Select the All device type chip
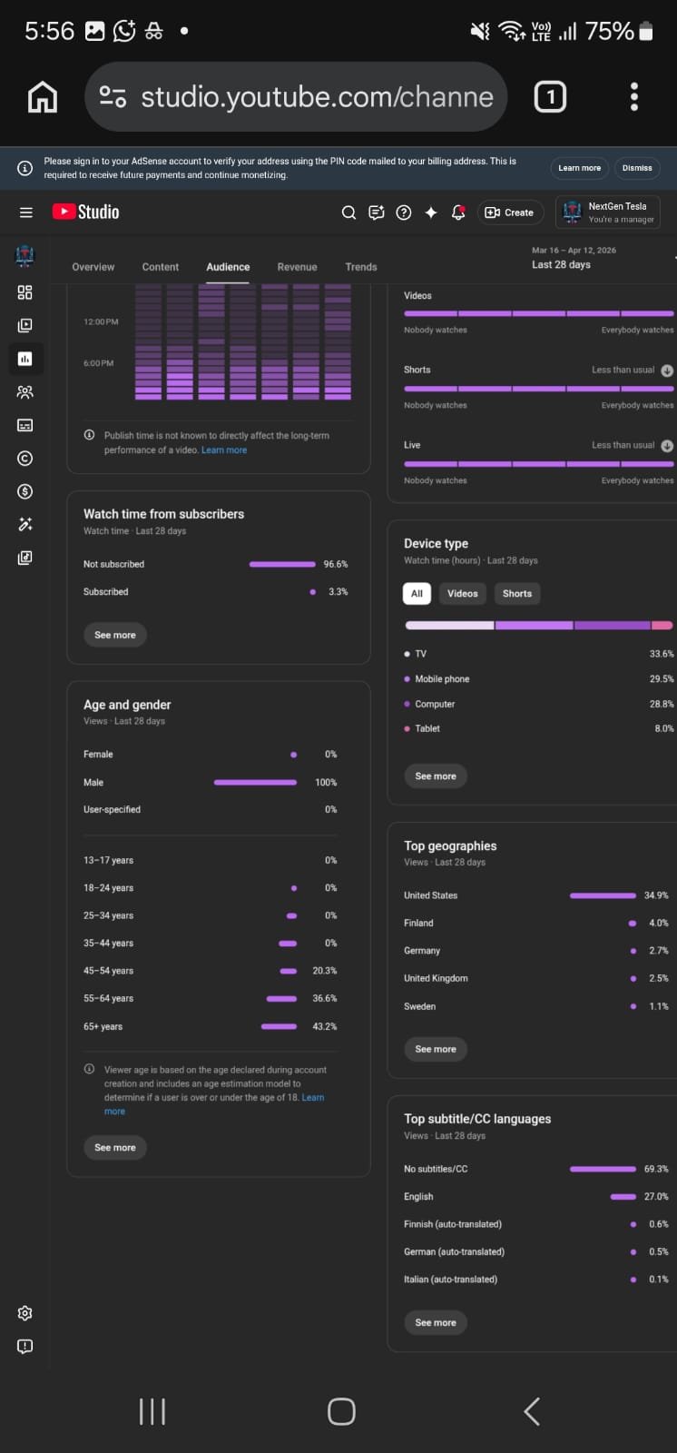The image size is (677, 1453). pyautogui.click(x=417, y=594)
